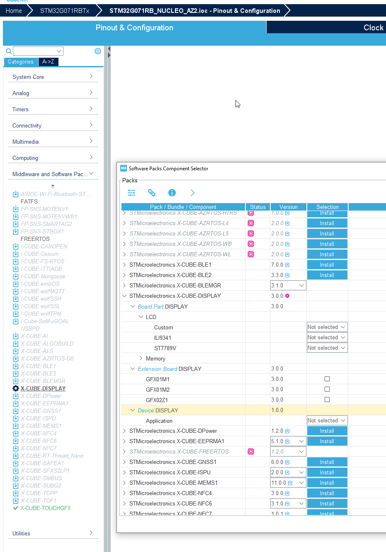Tick the GFX02Z1 checkbox
This screenshot has width=386, height=552.
(327, 399)
